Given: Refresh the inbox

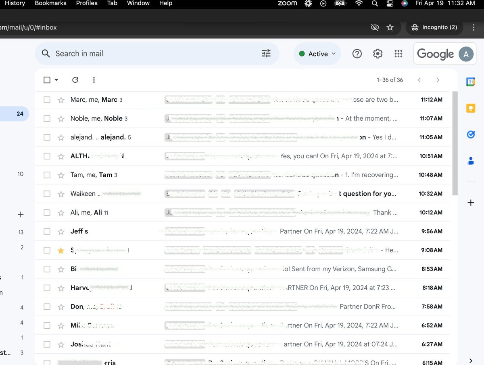Looking at the screenshot, I should coord(75,80).
